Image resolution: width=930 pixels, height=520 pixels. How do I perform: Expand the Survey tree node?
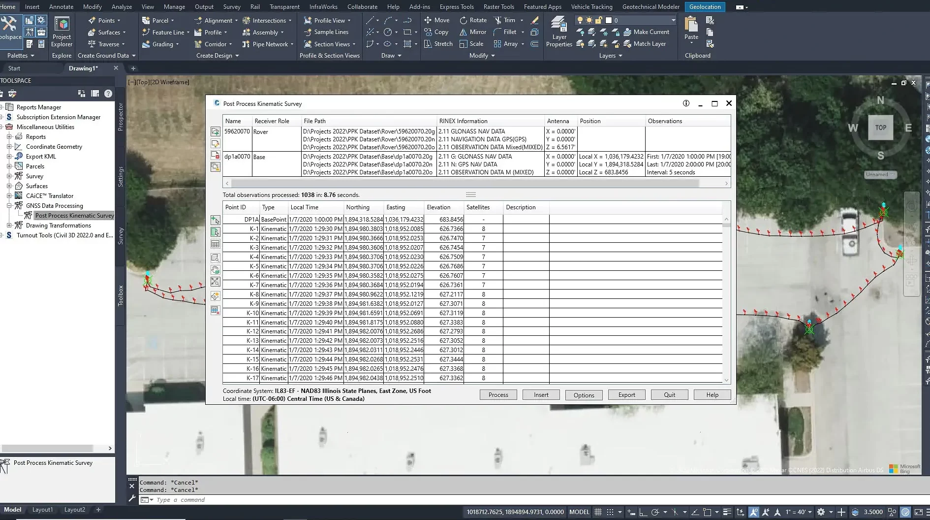pyautogui.click(x=9, y=176)
